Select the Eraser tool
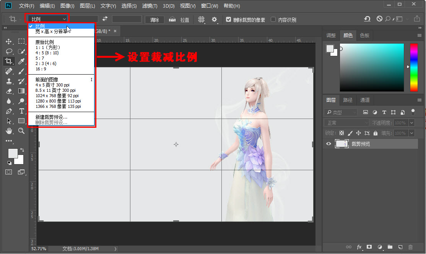 [9, 91]
